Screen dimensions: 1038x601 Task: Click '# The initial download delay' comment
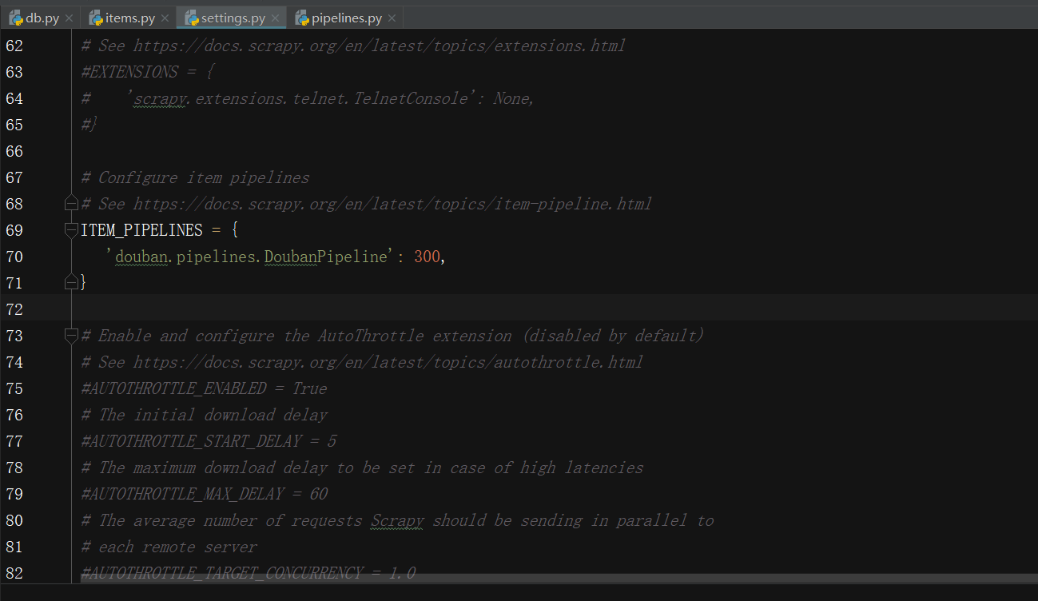204,415
